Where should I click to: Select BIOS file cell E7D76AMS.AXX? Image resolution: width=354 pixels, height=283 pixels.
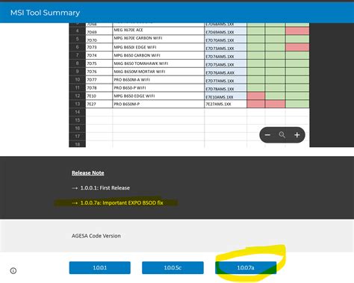(226, 72)
